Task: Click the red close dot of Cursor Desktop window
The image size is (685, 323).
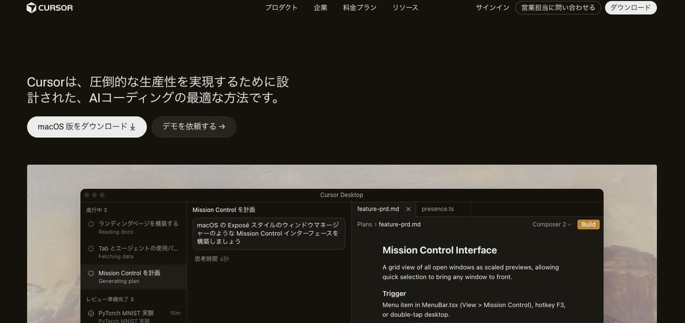Action: tap(87, 195)
